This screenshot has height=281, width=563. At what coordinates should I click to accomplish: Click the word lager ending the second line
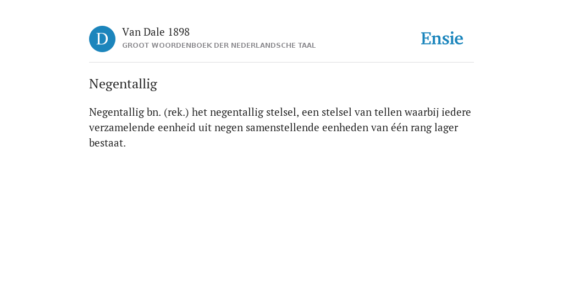[446, 128]
